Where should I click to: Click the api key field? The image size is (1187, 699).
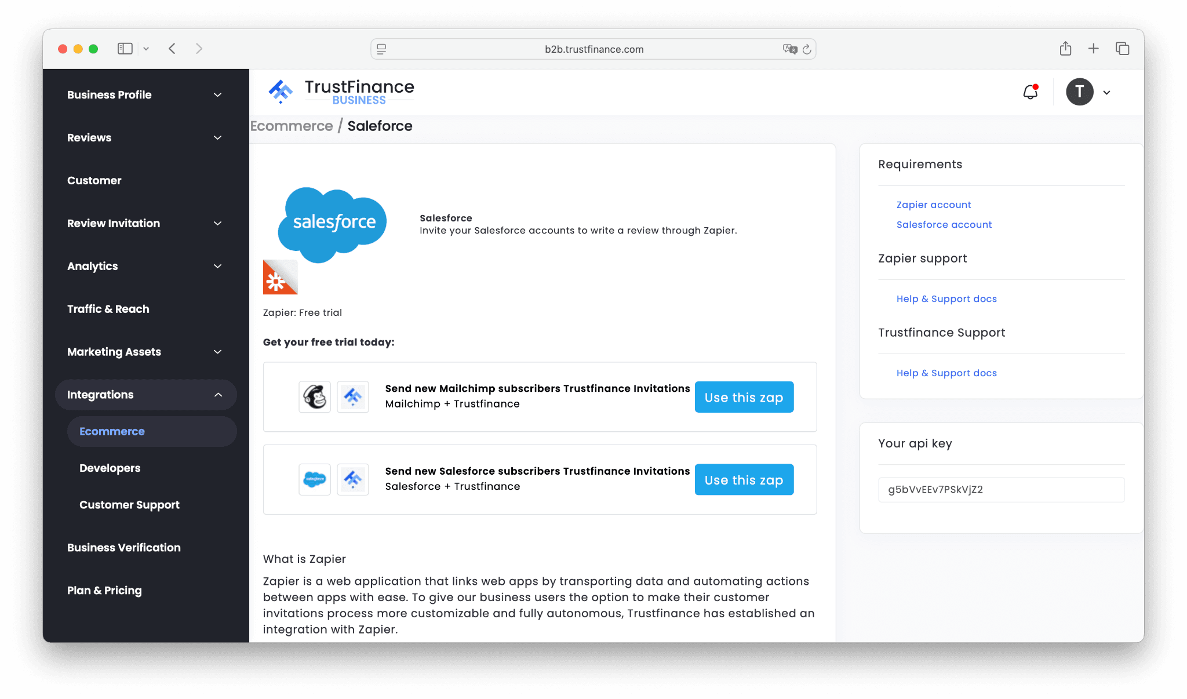pos(1001,489)
